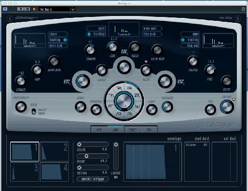
Task: Enable the OSC 2 sync button
Action: pyautogui.click(x=96, y=28)
